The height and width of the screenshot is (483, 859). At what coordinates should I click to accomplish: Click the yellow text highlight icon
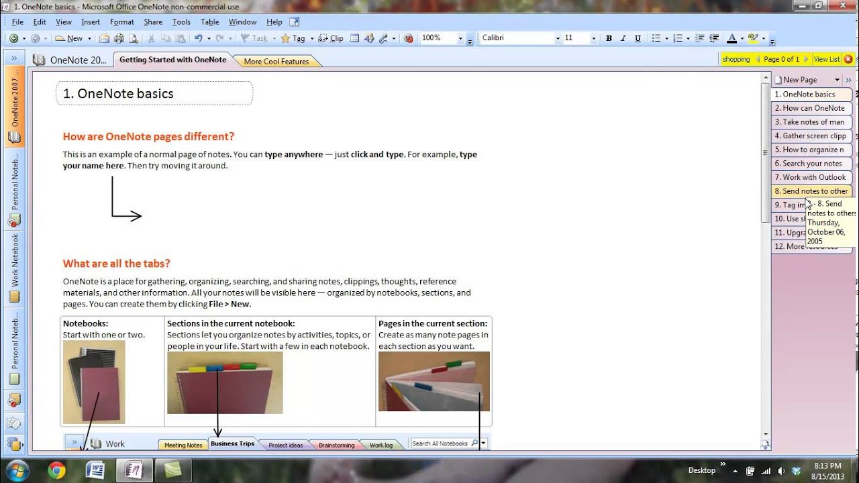(753, 38)
